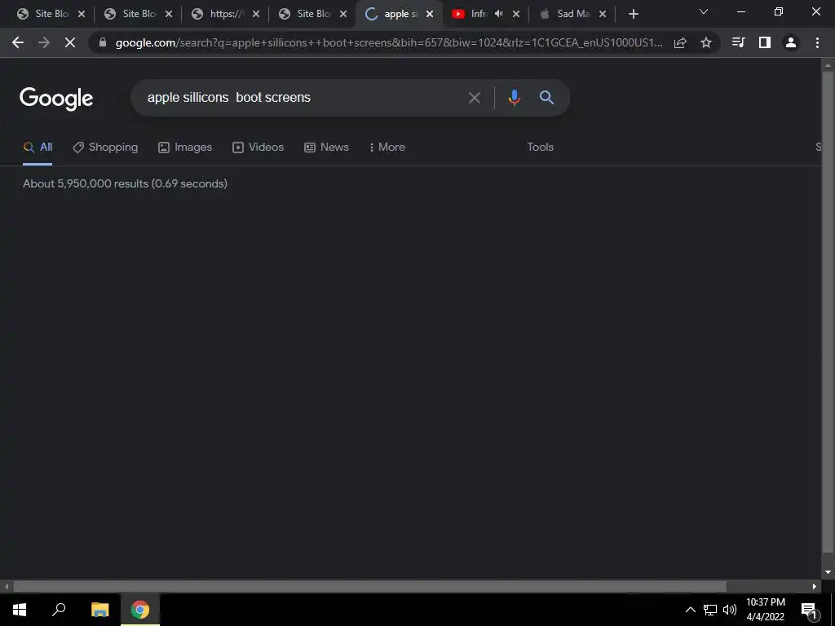Open the search Tools options

[x=540, y=147]
